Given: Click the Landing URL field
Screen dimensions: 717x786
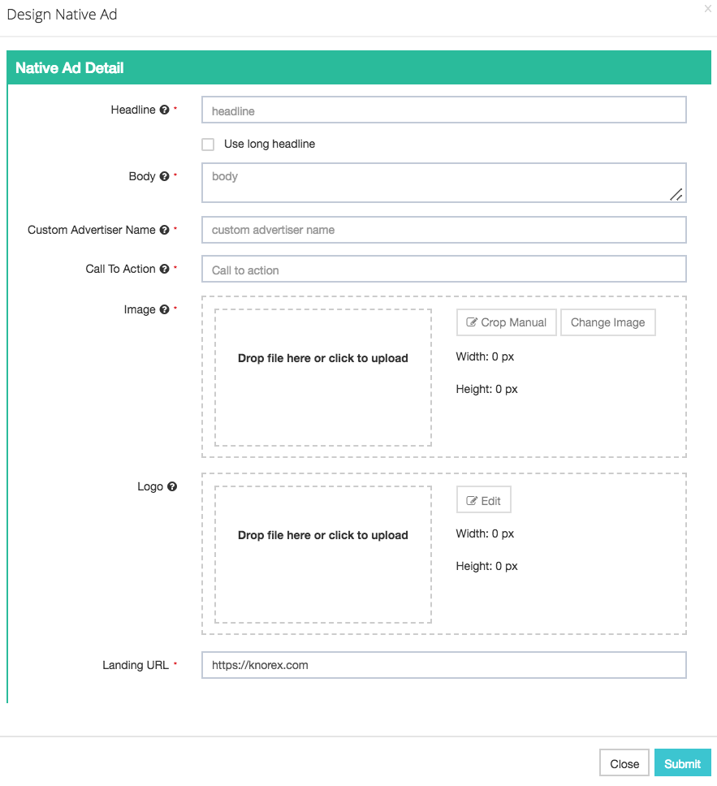Looking at the screenshot, I should click(443, 665).
